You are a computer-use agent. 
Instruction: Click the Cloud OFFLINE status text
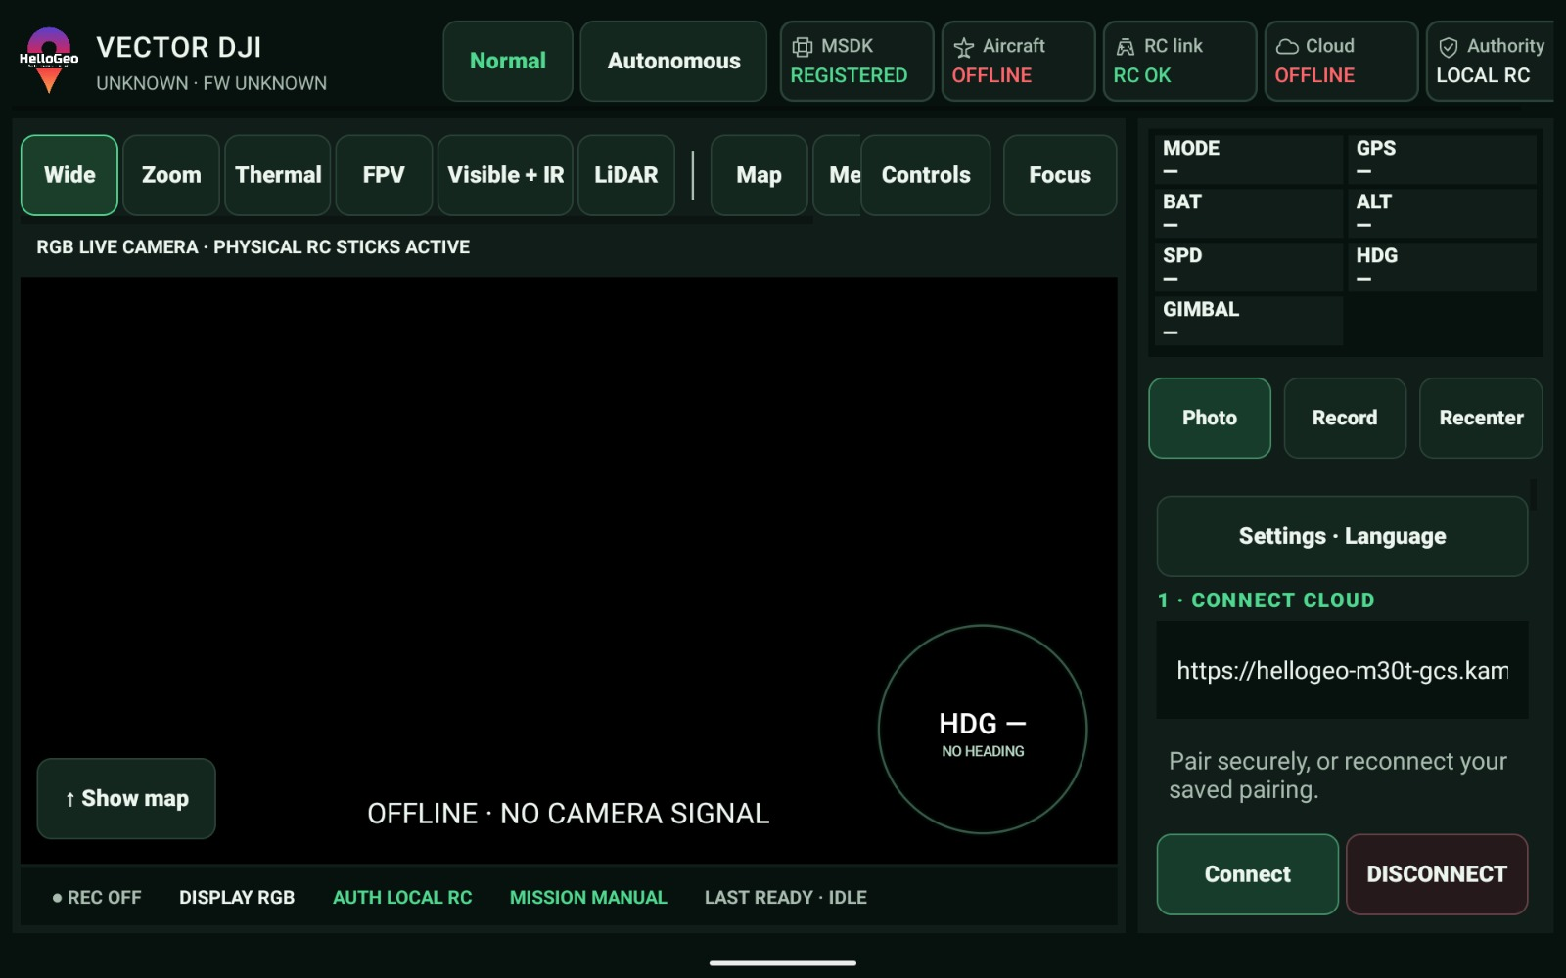click(1314, 75)
